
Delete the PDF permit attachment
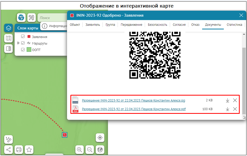click(235, 109)
